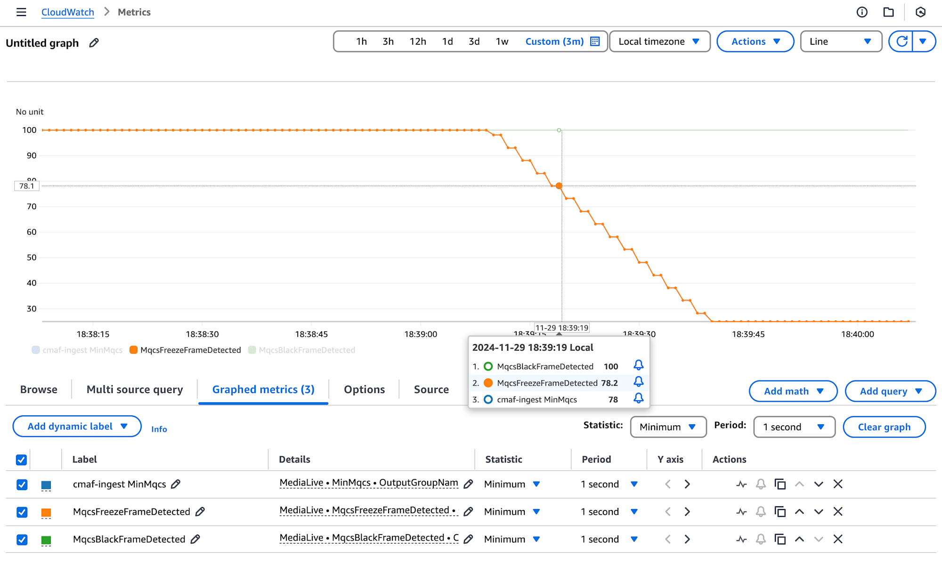Edit the MqcsFreezeFrameDetected label pencil
The width and height of the screenshot is (942, 566).
click(x=200, y=511)
